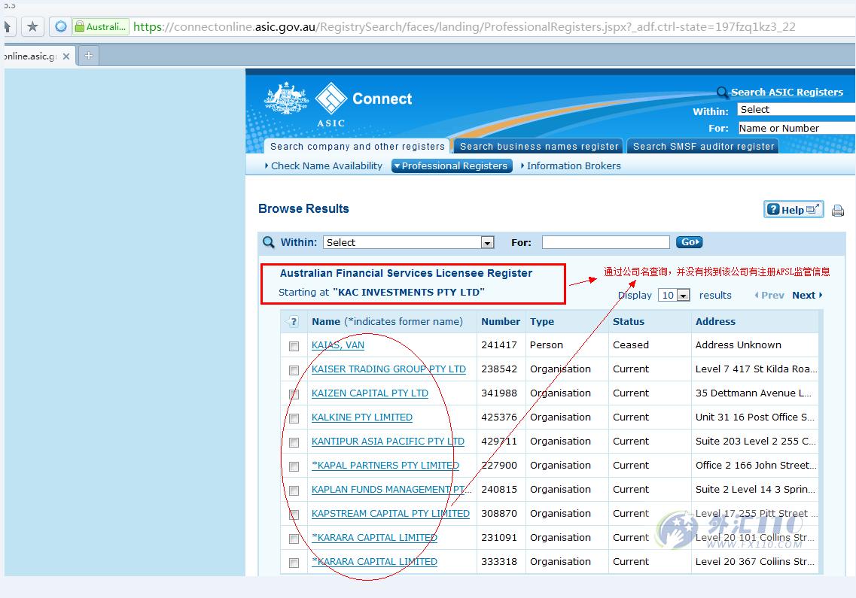Viewport: 856px width, 598px height.
Task: Expand the Professional Registers menu
Action: [452, 166]
